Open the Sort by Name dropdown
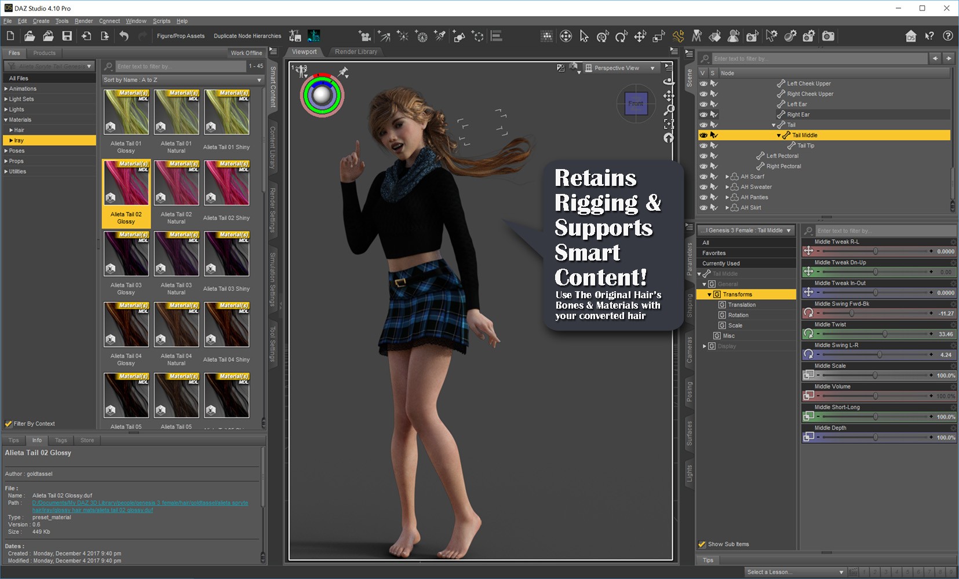This screenshot has height=579, width=959. point(183,80)
